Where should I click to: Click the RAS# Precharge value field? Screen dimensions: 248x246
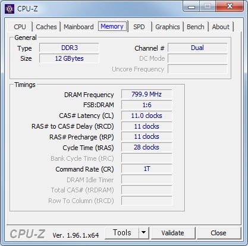point(147,137)
